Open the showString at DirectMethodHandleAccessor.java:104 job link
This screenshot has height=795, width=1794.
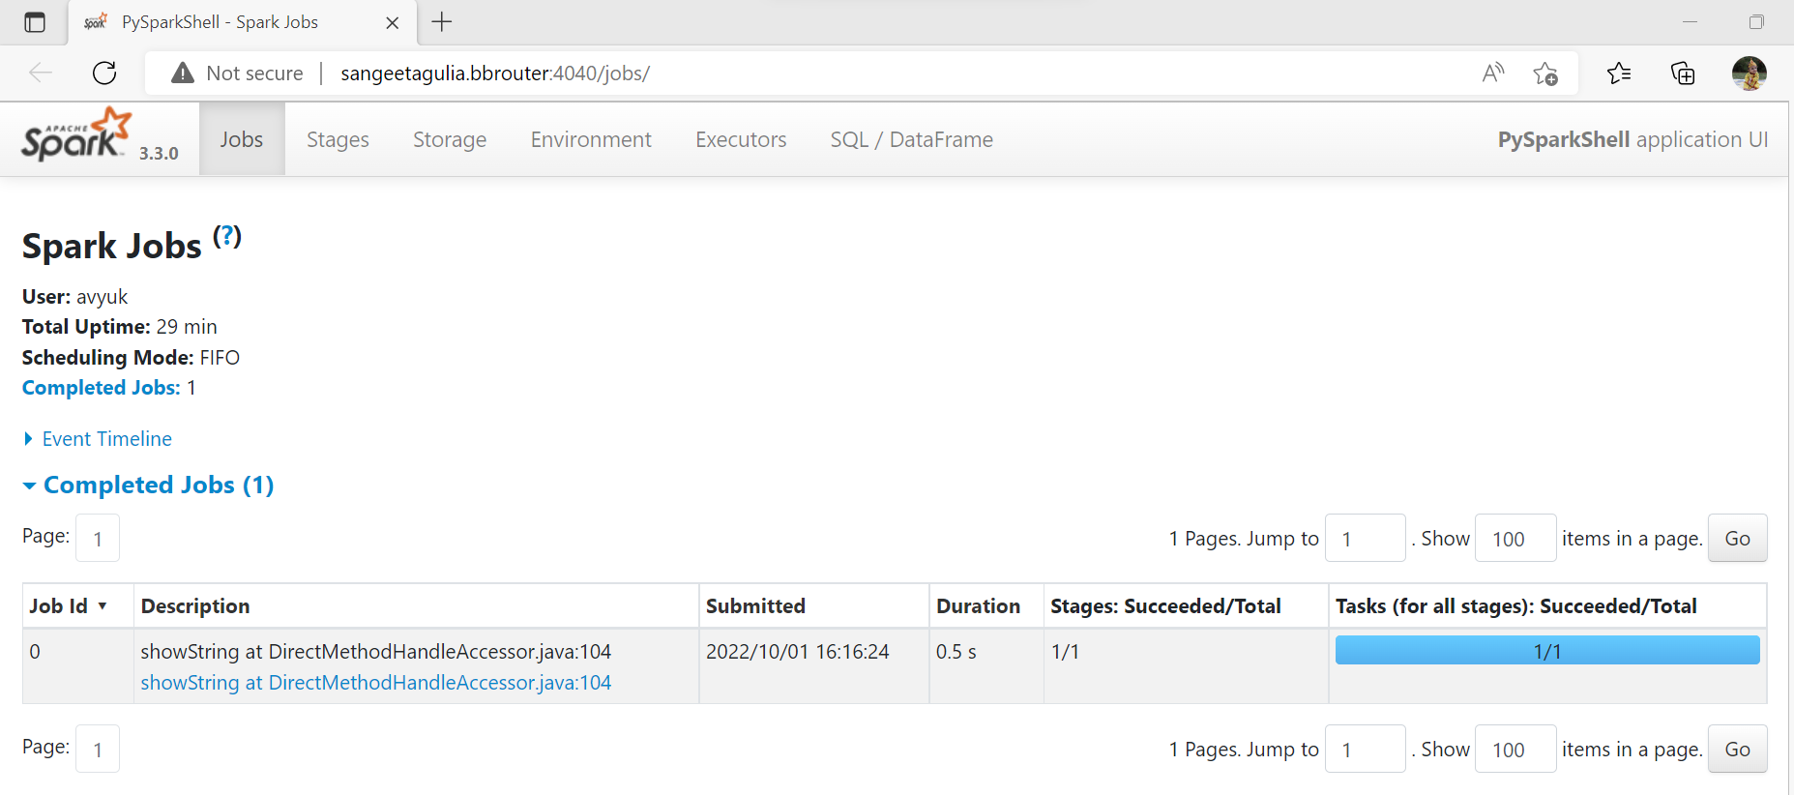pyautogui.click(x=376, y=683)
